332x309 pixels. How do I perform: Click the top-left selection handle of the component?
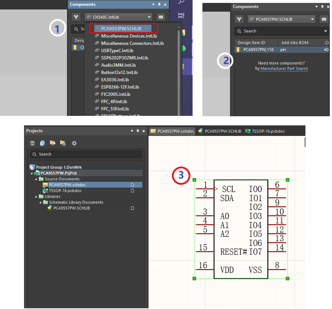[194, 180]
